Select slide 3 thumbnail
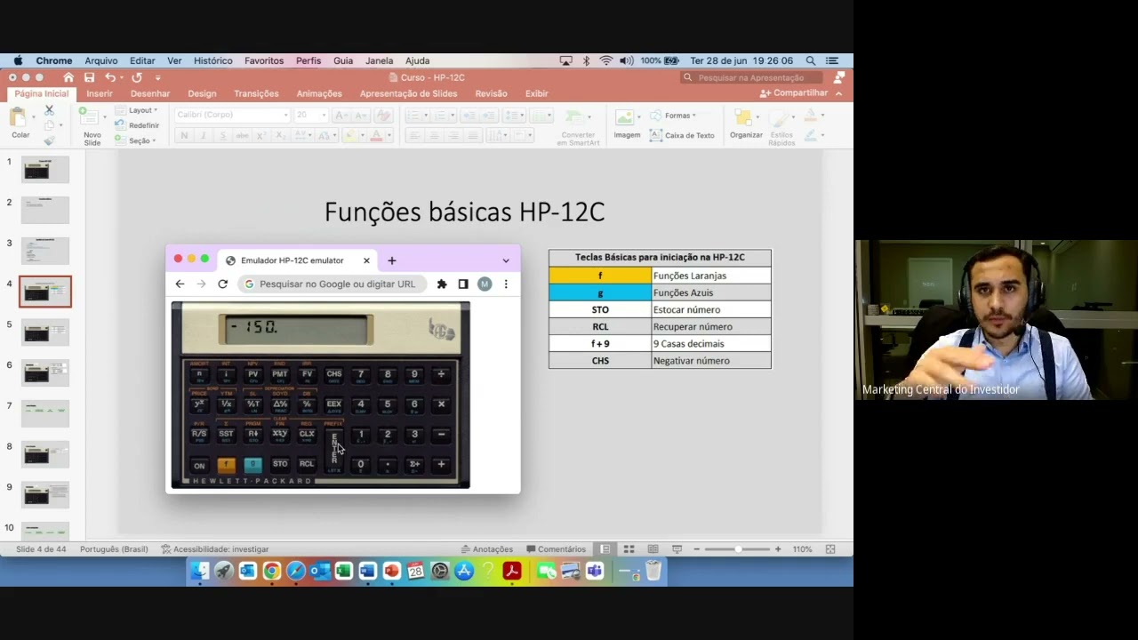This screenshot has height=640, width=1138. pyautogui.click(x=45, y=251)
